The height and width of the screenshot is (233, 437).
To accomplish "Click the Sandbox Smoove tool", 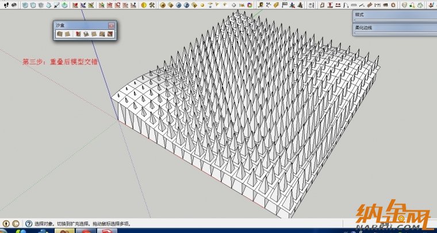I will (x=78, y=34).
